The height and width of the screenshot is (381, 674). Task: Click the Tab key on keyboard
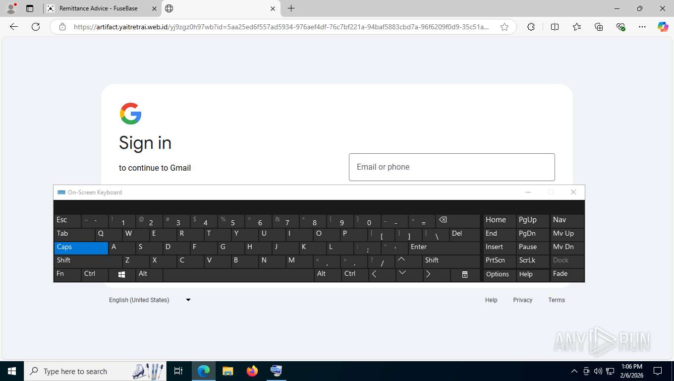pyautogui.click(x=74, y=234)
